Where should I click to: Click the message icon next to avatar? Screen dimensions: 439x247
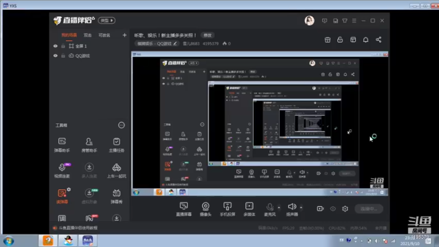[324, 21]
